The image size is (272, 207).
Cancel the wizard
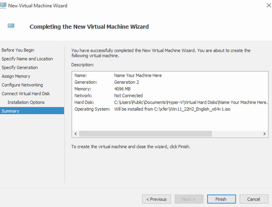(254, 199)
